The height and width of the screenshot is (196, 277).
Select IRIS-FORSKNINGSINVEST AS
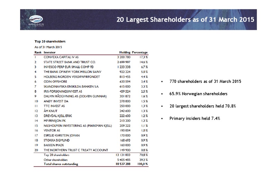click(63, 91)
